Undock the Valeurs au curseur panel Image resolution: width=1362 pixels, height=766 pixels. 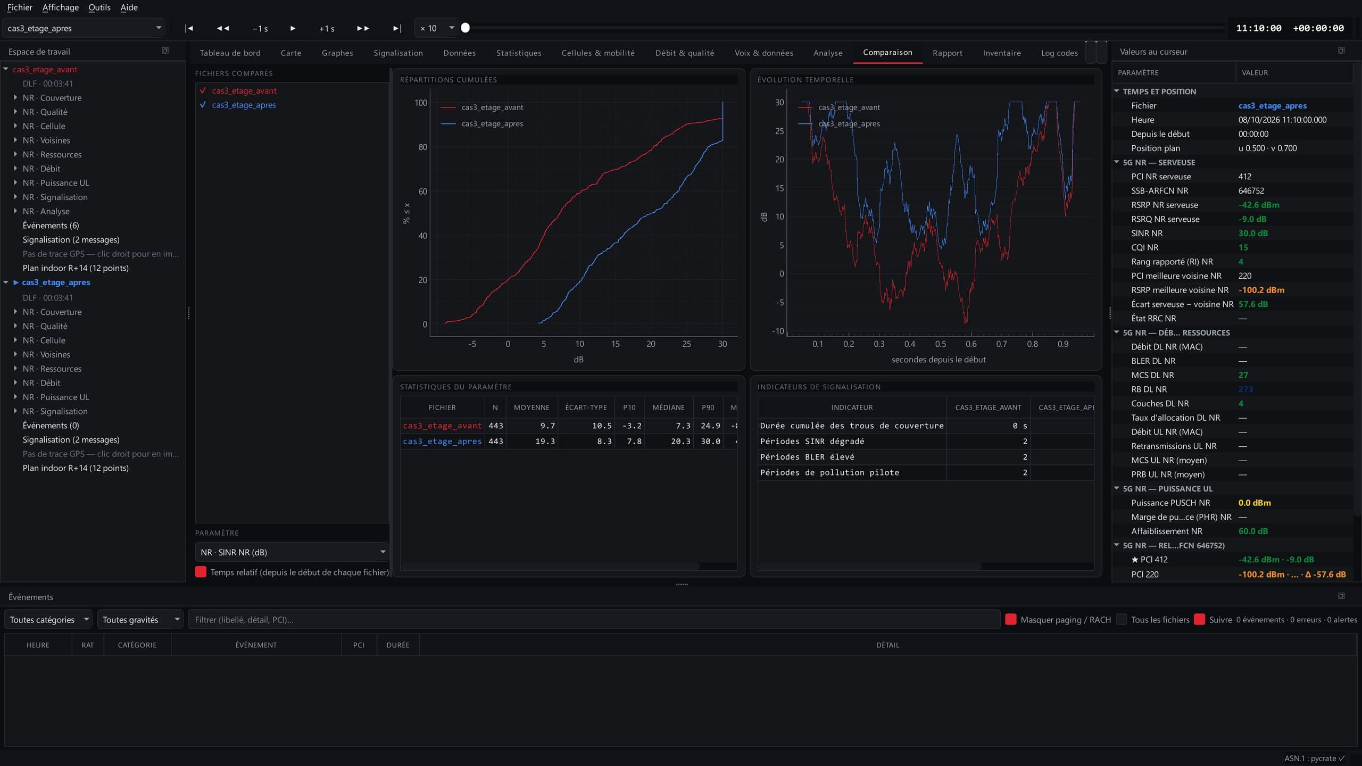click(1341, 51)
